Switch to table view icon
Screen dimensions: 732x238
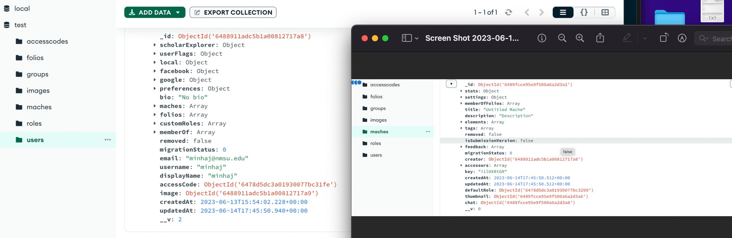coord(605,13)
